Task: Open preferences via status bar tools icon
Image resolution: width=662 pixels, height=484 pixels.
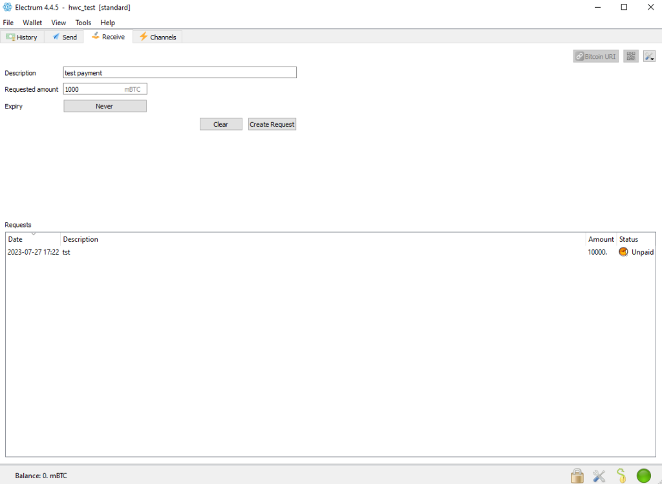Action: click(599, 476)
